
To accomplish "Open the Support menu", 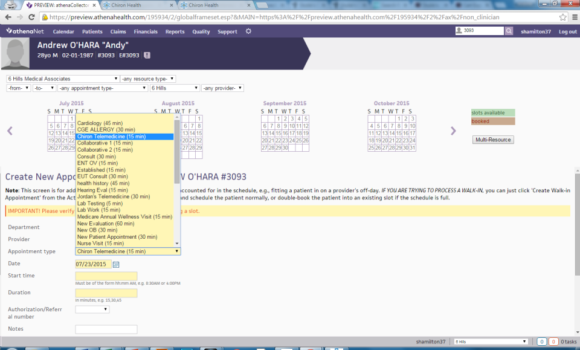I will pyautogui.click(x=227, y=32).
